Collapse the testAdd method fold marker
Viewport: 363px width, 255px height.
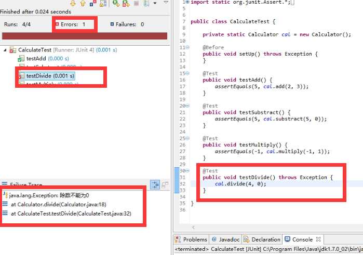click(x=187, y=73)
